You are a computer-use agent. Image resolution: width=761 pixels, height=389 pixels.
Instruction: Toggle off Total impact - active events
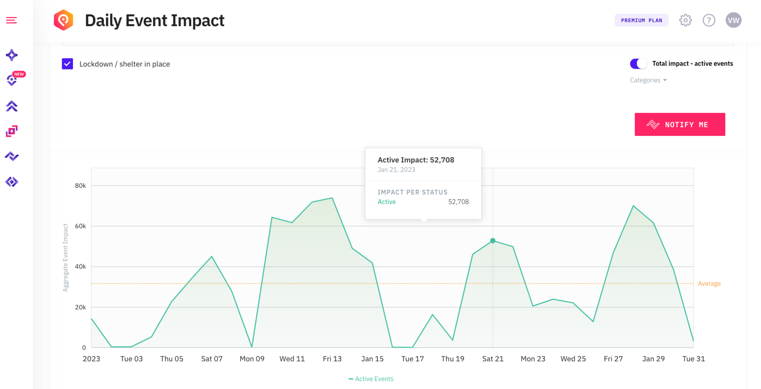[x=639, y=63]
